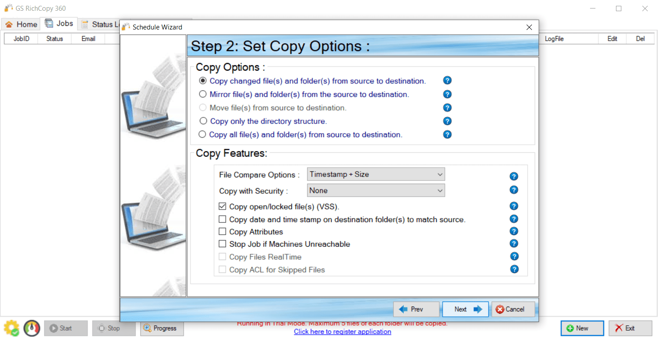The width and height of the screenshot is (658, 340).
Task: Open help for Mirror files option
Action: (x=447, y=94)
